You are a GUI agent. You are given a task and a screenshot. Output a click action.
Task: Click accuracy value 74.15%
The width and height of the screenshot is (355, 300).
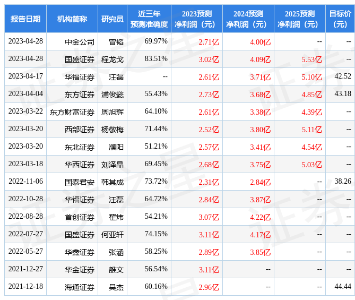point(156,234)
